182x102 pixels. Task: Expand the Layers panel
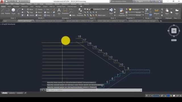point(92,18)
